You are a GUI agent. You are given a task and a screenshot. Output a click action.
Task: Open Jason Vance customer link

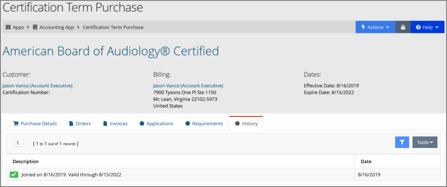coord(38,86)
